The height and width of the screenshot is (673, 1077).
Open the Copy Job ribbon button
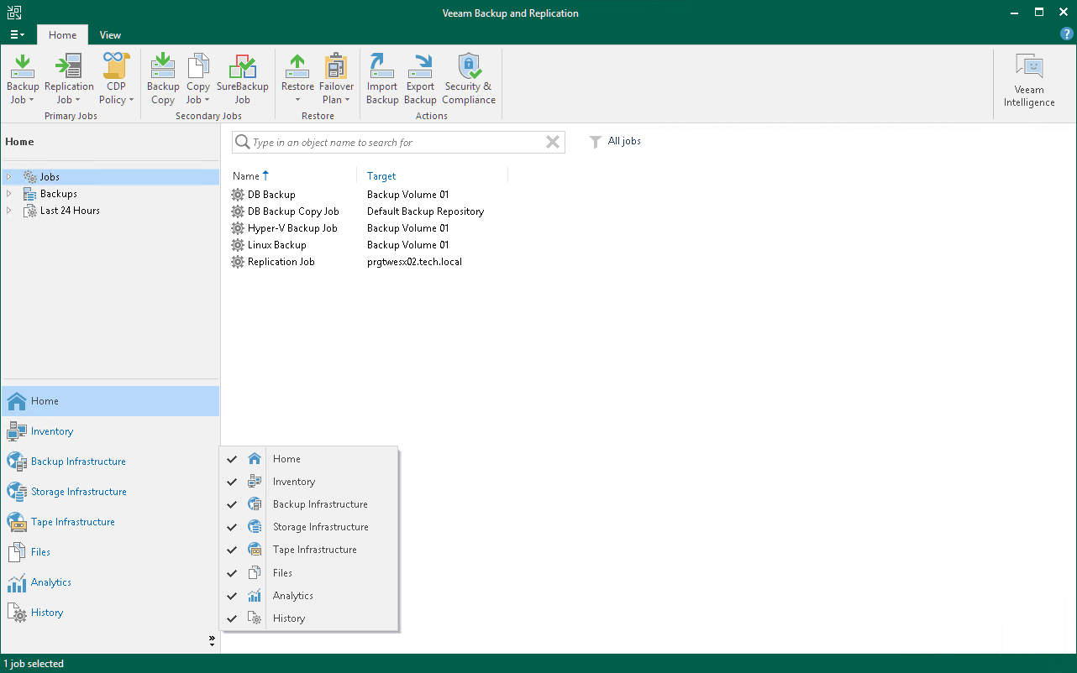click(x=198, y=79)
